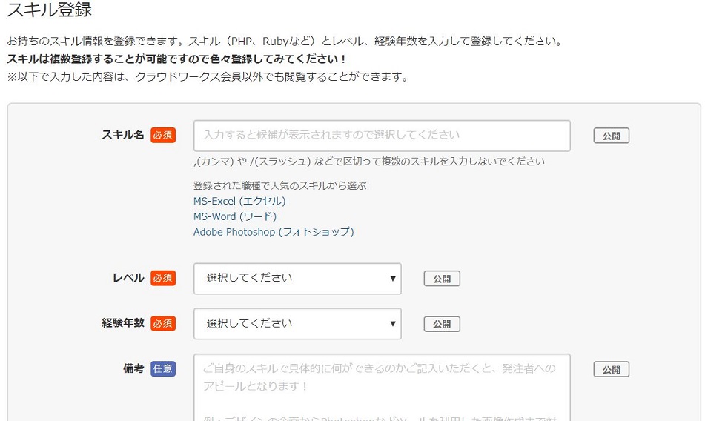Click the orange 必須 badge next to 経験年数
Screen dimensions: 705x421
tap(163, 323)
